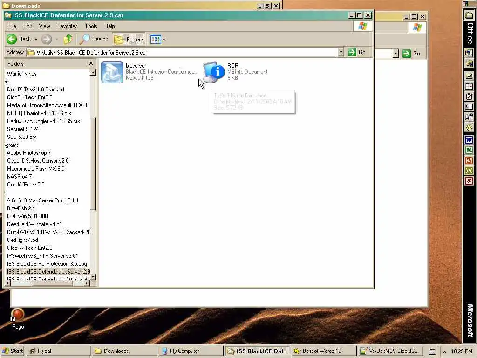Switch to Mypal taskbar button
This screenshot has height=358, width=477.
point(58,351)
